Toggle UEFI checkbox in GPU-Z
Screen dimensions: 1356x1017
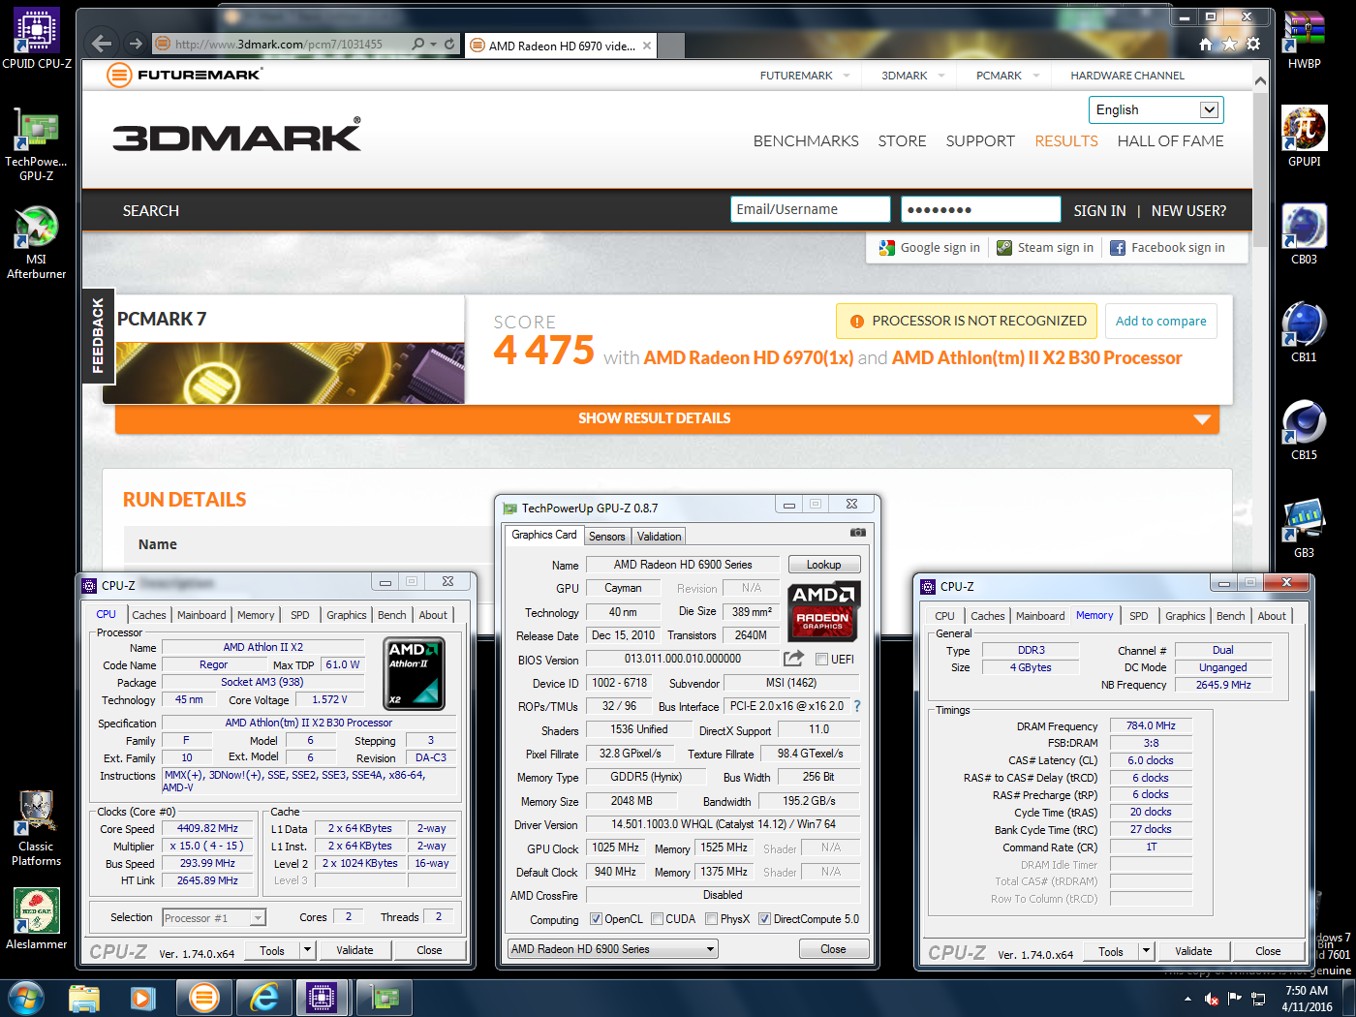(x=821, y=660)
